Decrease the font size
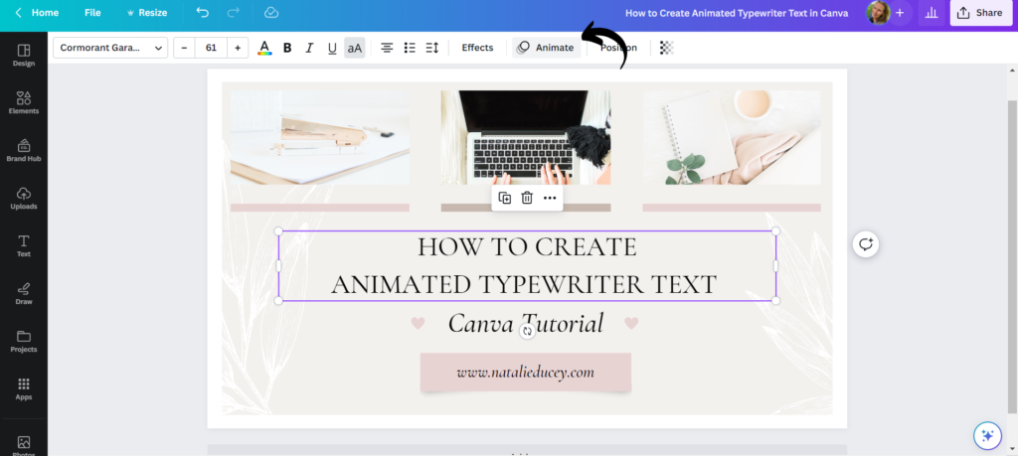 tap(184, 48)
